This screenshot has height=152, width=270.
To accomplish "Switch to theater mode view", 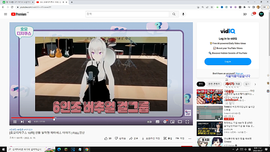I will click(180, 122).
